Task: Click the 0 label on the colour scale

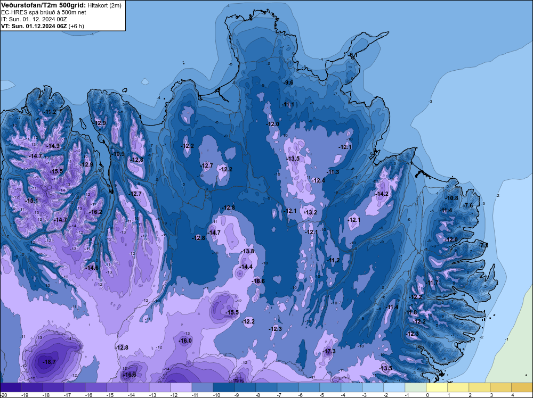Action: [427, 395]
